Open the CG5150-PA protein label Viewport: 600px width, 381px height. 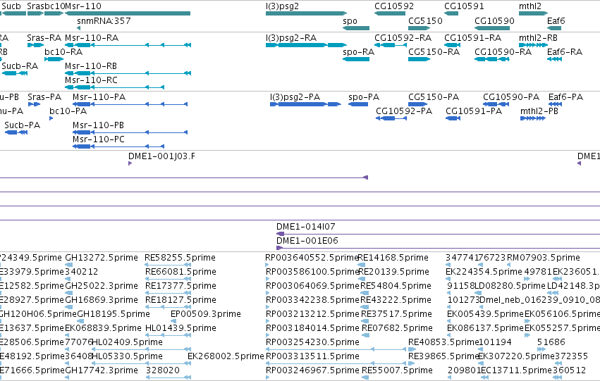pyautogui.click(x=434, y=97)
